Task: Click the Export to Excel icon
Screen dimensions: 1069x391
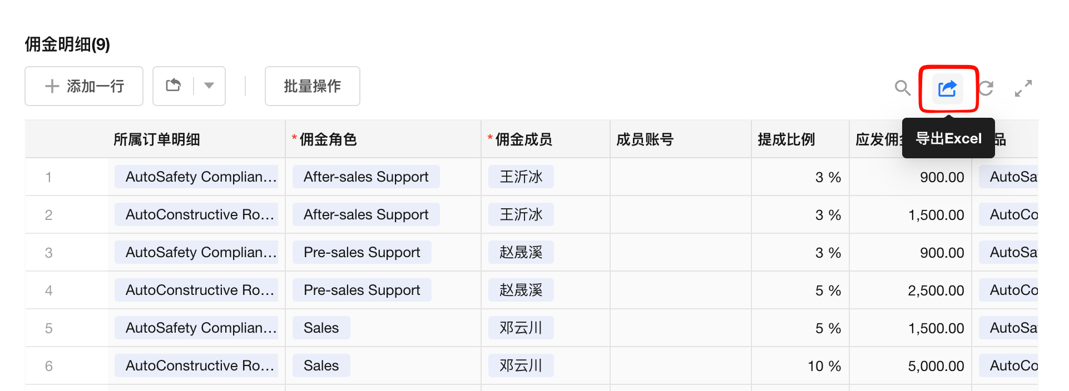Action: click(x=947, y=88)
